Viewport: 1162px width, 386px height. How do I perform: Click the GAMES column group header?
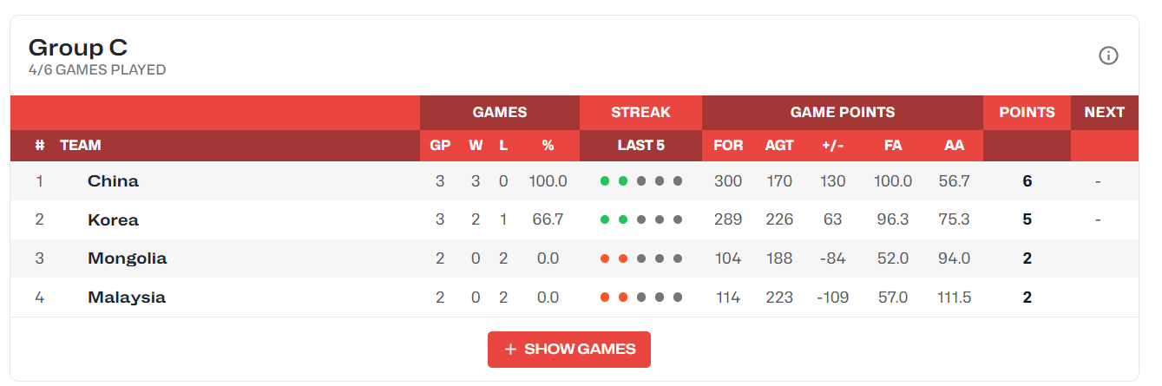[x=500, y=112]
